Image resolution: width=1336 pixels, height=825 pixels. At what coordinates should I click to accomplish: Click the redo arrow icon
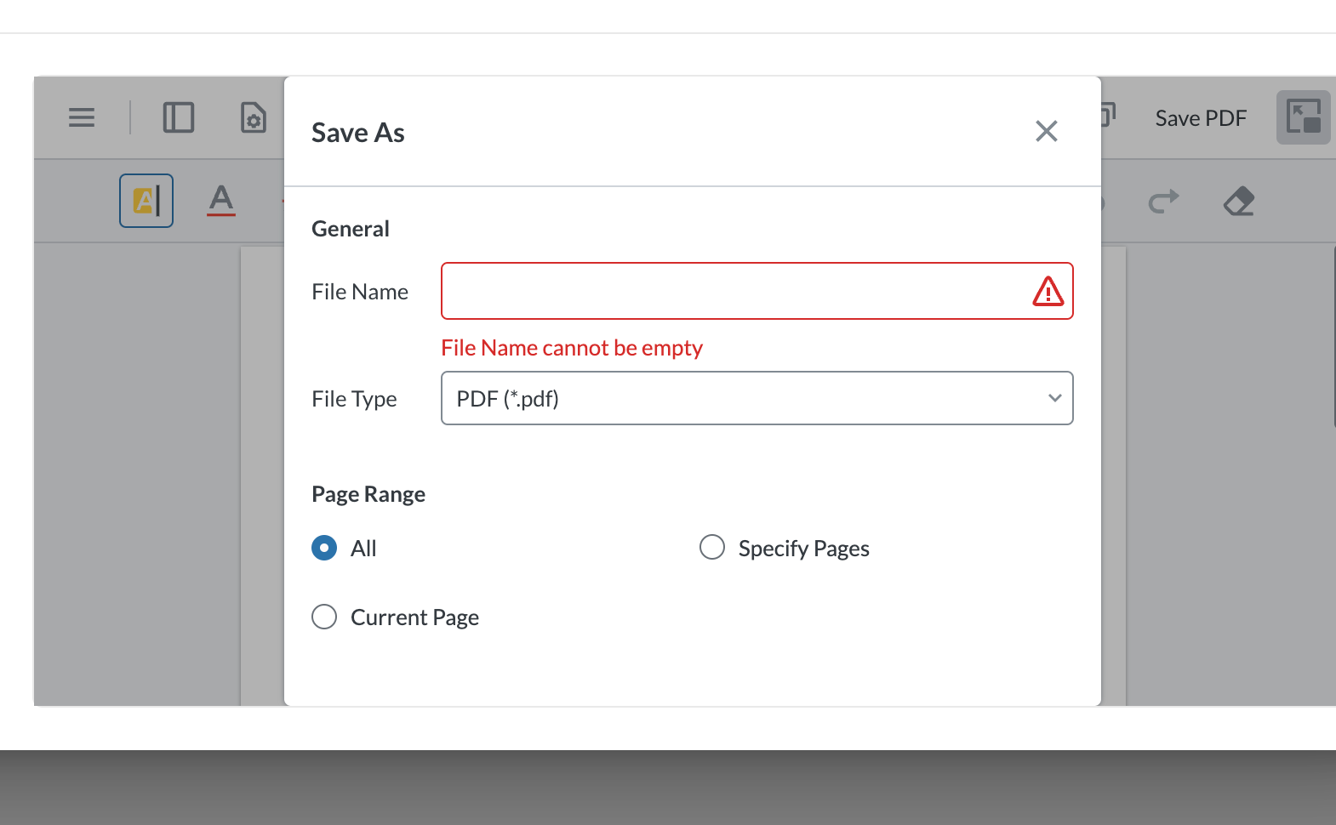point(1163,202)
